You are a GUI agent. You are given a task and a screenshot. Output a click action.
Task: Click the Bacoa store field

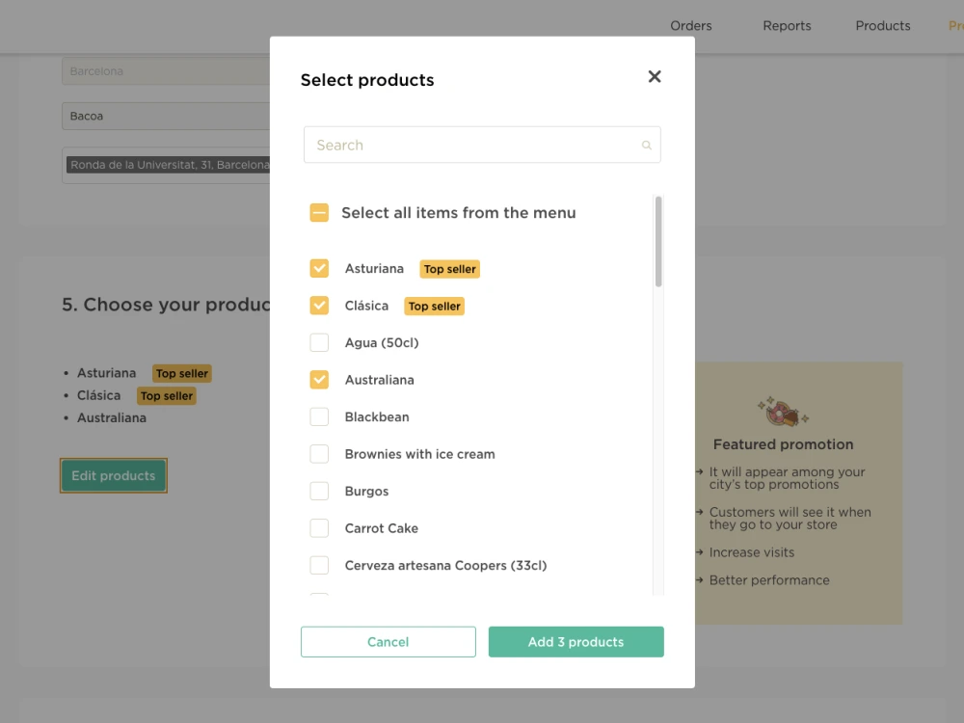[x=166, y=117]
